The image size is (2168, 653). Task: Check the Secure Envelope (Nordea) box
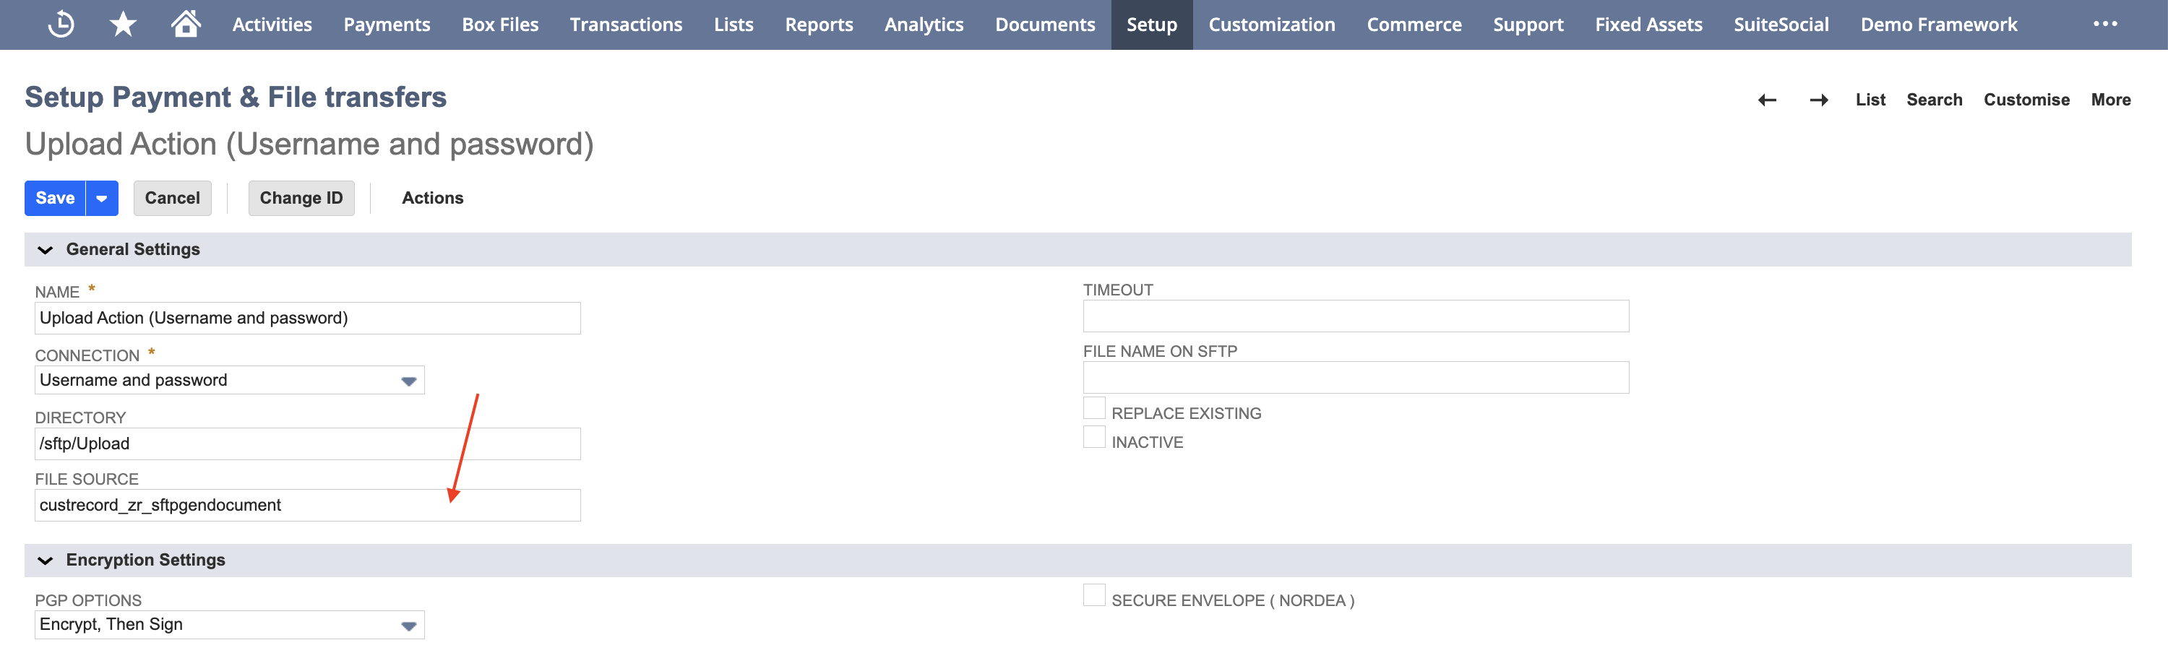click(1094, 596)
